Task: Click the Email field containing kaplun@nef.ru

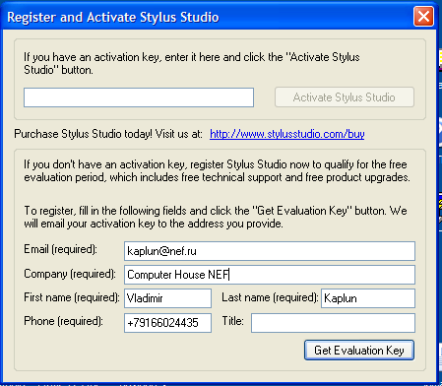Action: pos(270,251)
